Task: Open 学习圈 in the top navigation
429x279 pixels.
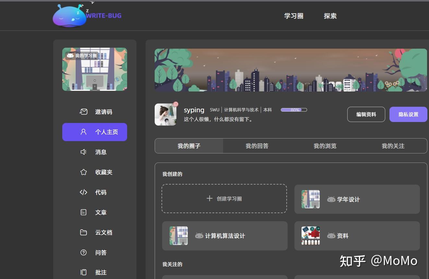Action: (x=293, y=16)
